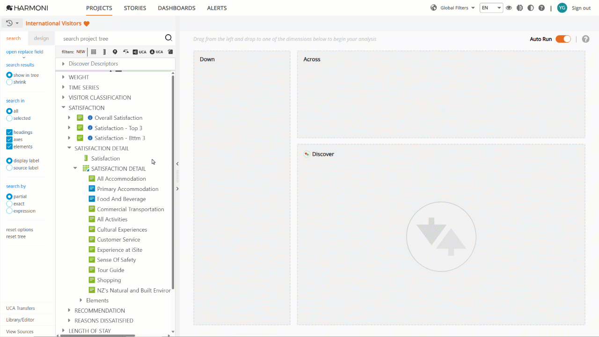Image resolution: width=599 pixels, height=337 pixels.
Task: Select the shrink radio
Action: (9, 82)
